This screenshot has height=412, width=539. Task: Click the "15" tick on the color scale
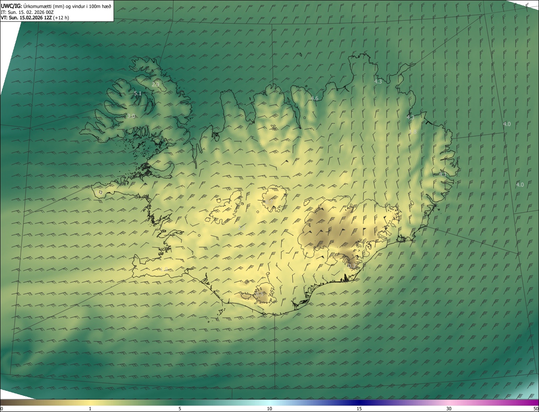click(x=359, y=409)
